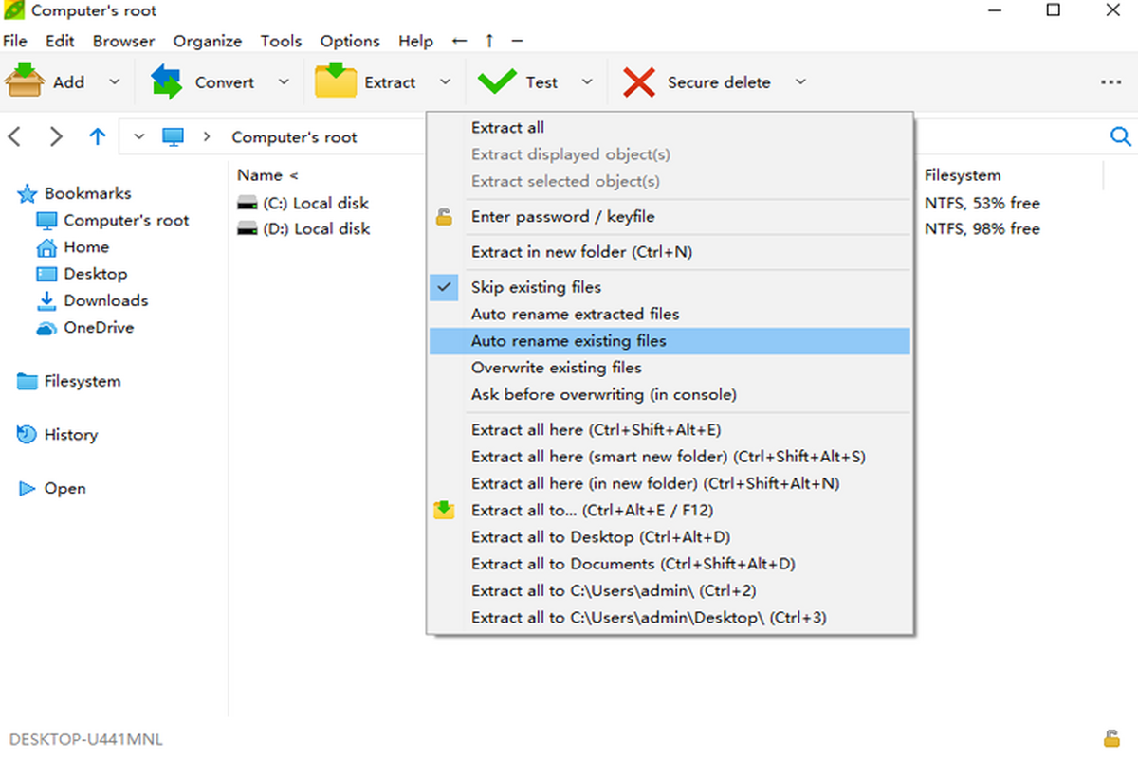This screenshot has height=758, width=1138.
Task: Sort by the Filesystem column header
Action: 963,175
